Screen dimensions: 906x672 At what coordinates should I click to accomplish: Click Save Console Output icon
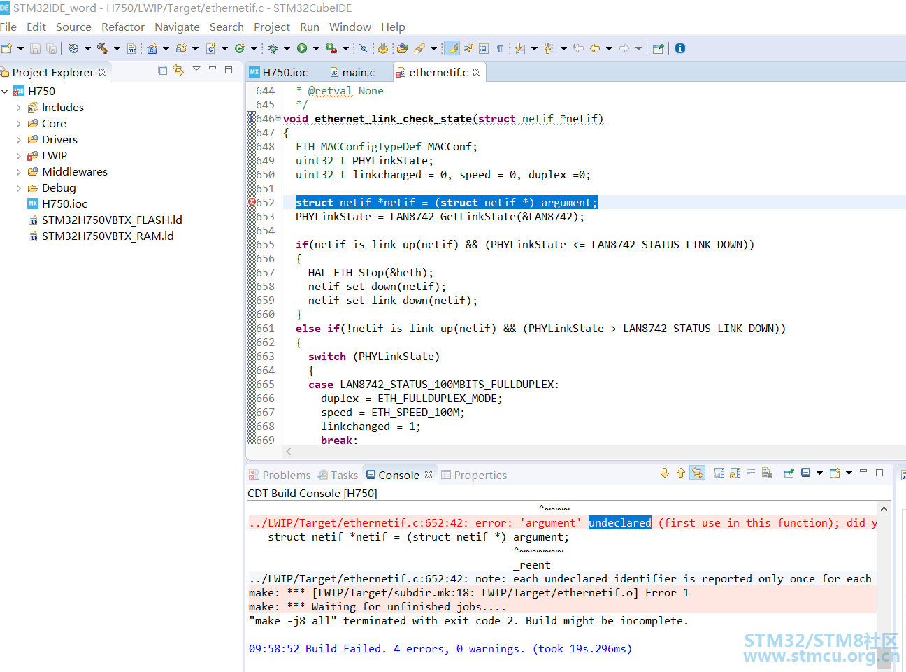(x=719, y=473)
